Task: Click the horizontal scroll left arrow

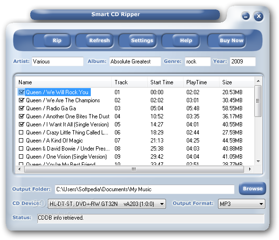Action: 19,169
